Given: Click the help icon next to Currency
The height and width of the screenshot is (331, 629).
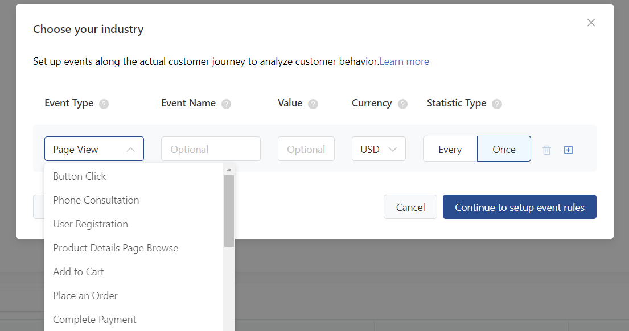Looking at the screenshot, I should point(402,104).
